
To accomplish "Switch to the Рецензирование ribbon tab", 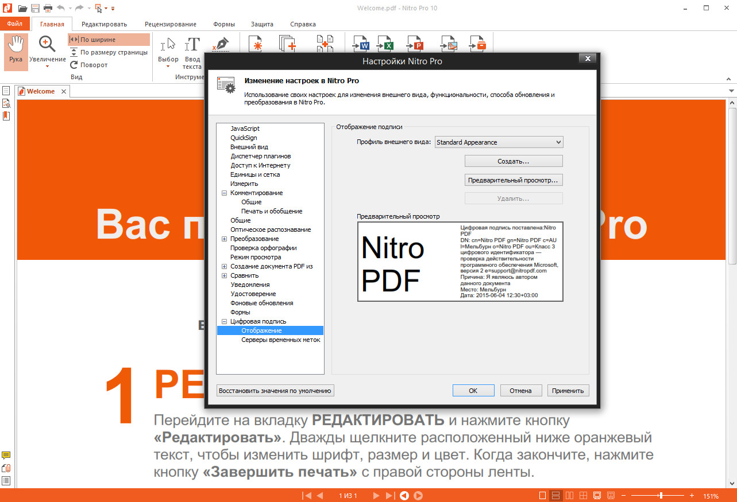I will point(171,24).
